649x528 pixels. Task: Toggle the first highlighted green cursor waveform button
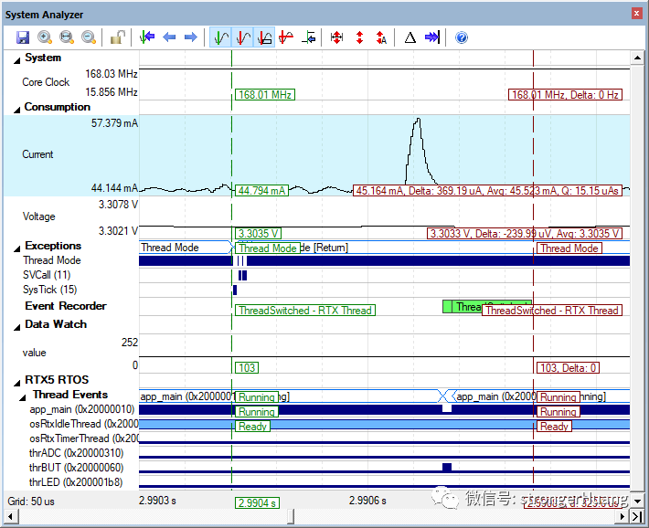pyautogui.click(x=220, y=37)
